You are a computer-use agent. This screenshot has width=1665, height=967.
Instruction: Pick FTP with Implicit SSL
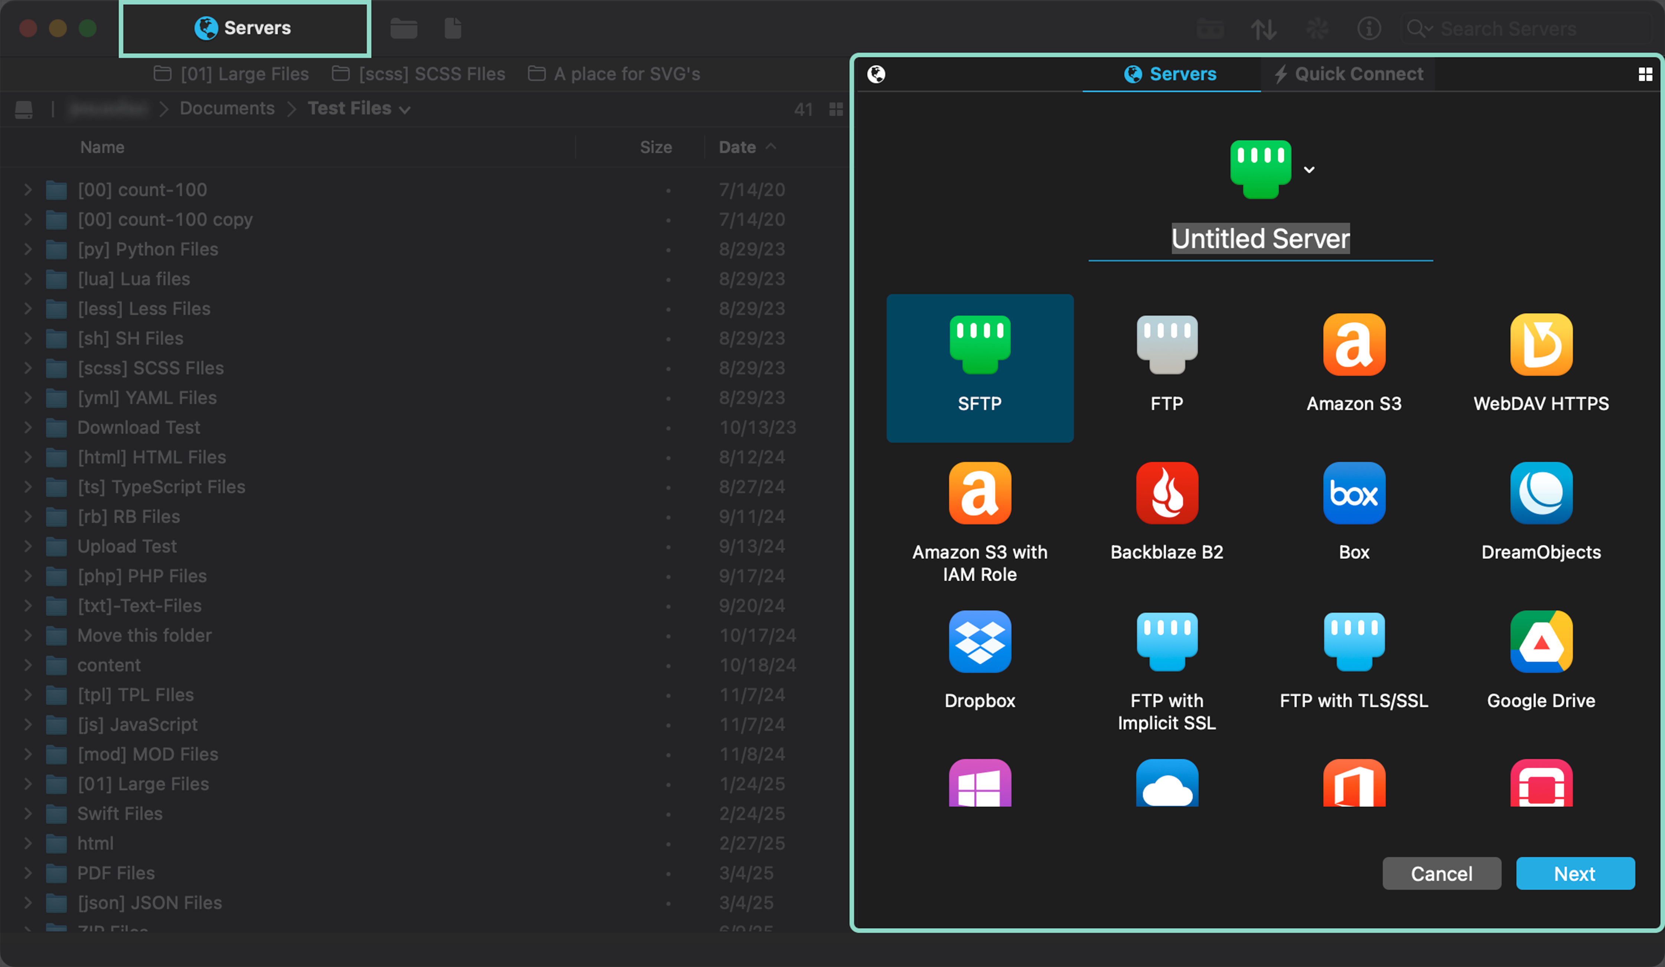[1167, 642]
